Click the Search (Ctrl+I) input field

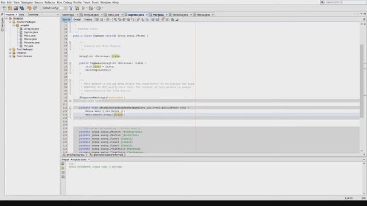click(345, 2)
